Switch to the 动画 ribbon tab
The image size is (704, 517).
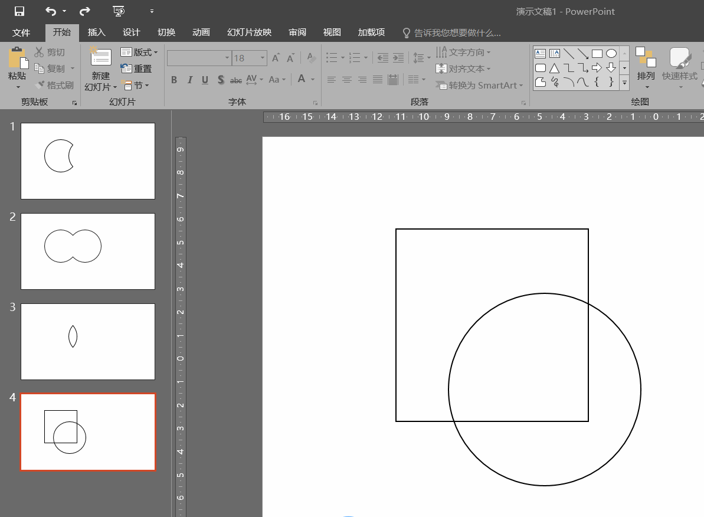201,32
